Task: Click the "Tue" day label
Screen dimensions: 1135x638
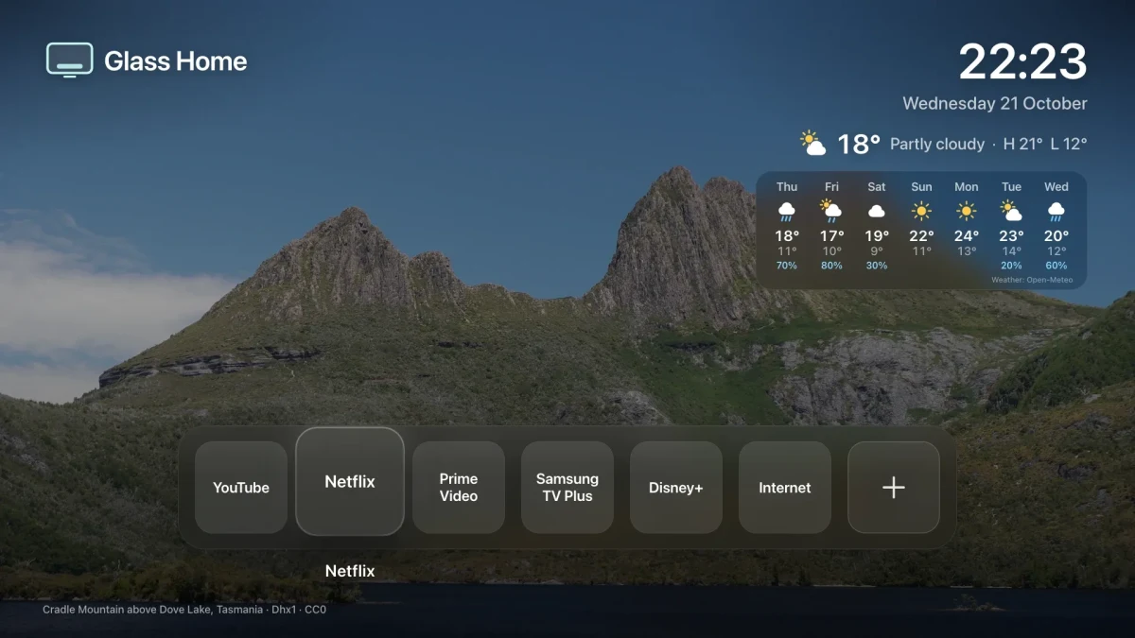Action: click(1011, 187)
